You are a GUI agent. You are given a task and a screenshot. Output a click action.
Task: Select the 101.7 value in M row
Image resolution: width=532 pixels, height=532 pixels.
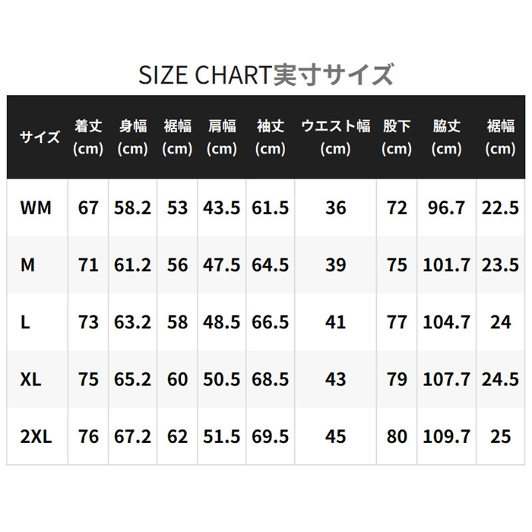[446, 264]
